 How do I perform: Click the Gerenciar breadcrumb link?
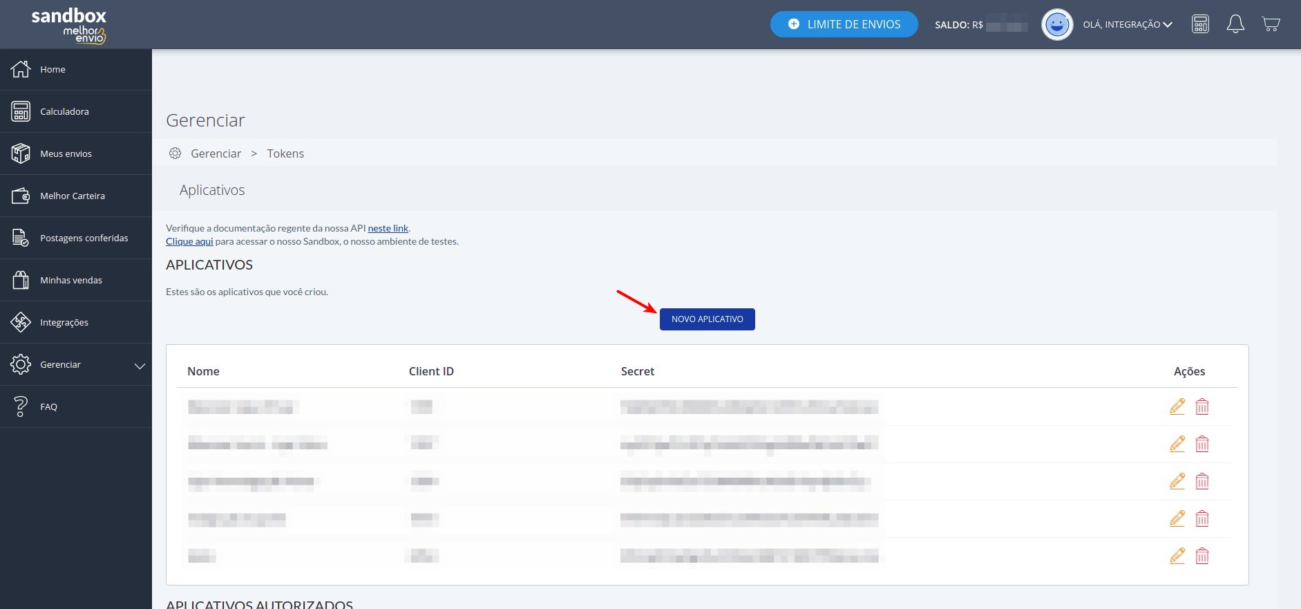tap(216, 153)
